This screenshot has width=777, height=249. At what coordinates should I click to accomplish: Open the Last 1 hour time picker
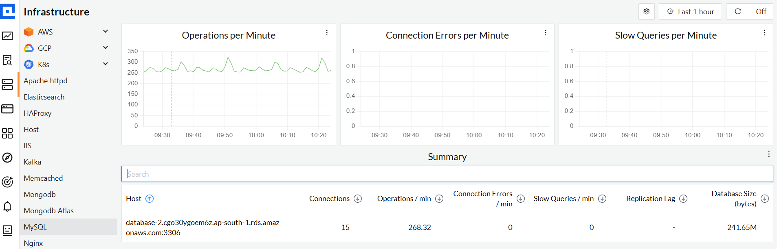(x=690, y=11)
